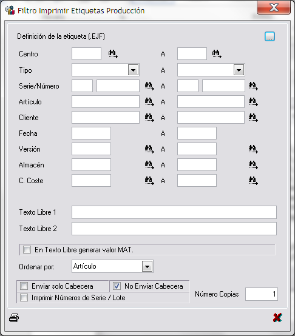295x336 pixels.
Task: Open the Ordenar por dropdown
Action: 147,266
